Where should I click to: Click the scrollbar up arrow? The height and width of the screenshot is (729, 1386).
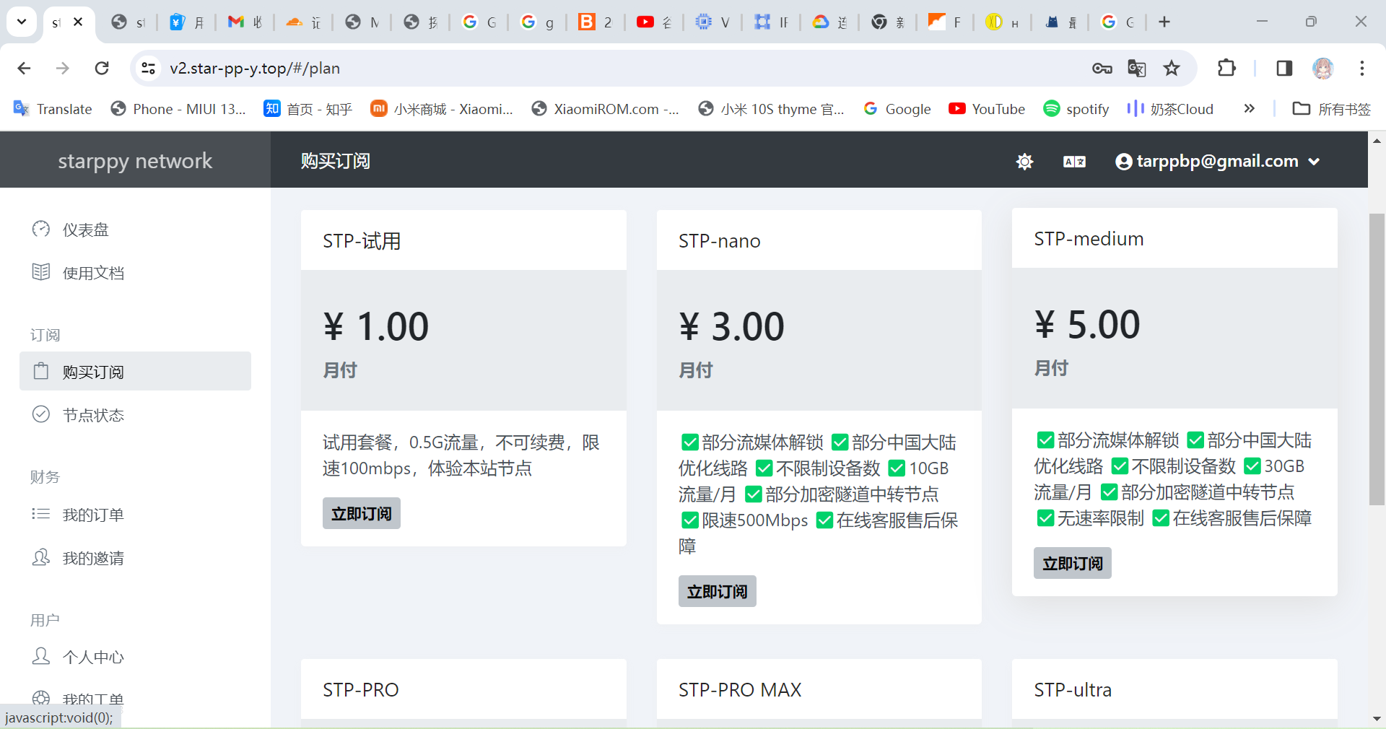pos(1377,141)
